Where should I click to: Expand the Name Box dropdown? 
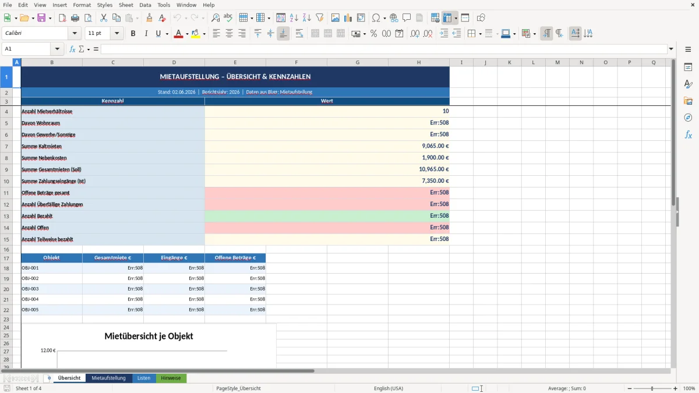click(x=57, y=49)
